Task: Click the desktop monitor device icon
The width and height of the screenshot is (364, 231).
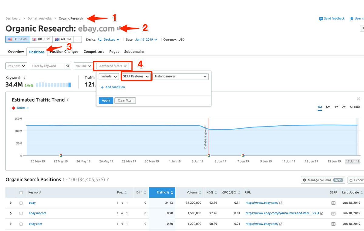Action: [x=100, y=39]
